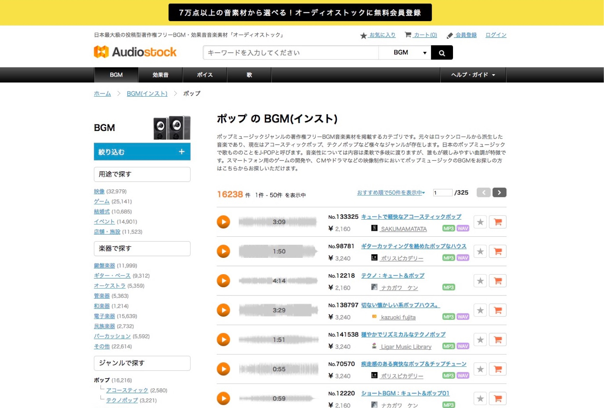Select the 歌 tab
This screenshot has width=604, height=408.
click(x=249, y=75)
